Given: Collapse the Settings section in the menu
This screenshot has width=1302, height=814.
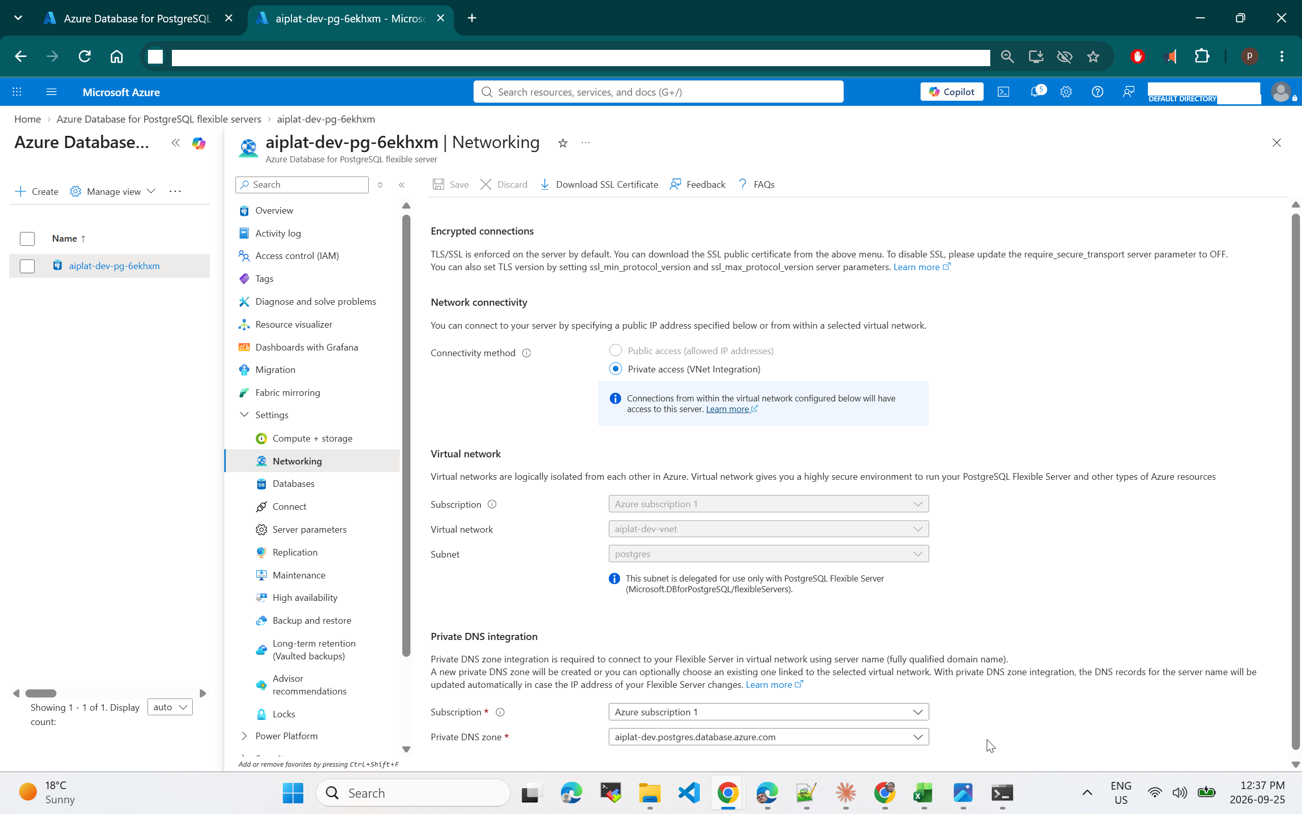Looking at the screenshot, I should (244, 415).
